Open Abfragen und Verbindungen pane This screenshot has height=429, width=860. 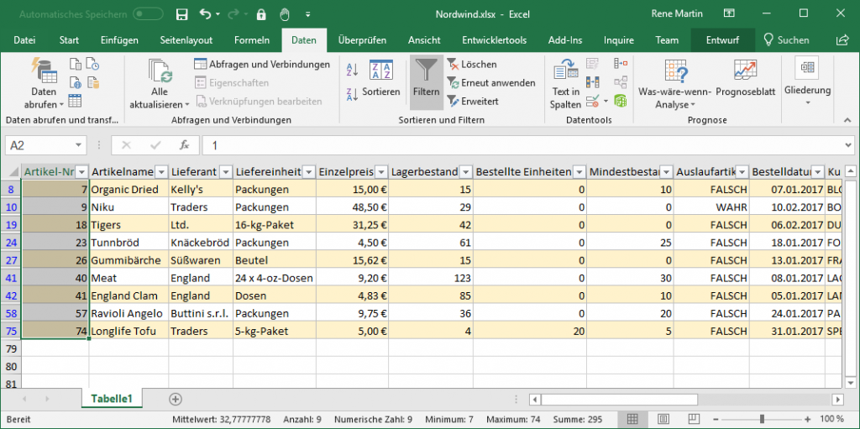coord(262,64)
